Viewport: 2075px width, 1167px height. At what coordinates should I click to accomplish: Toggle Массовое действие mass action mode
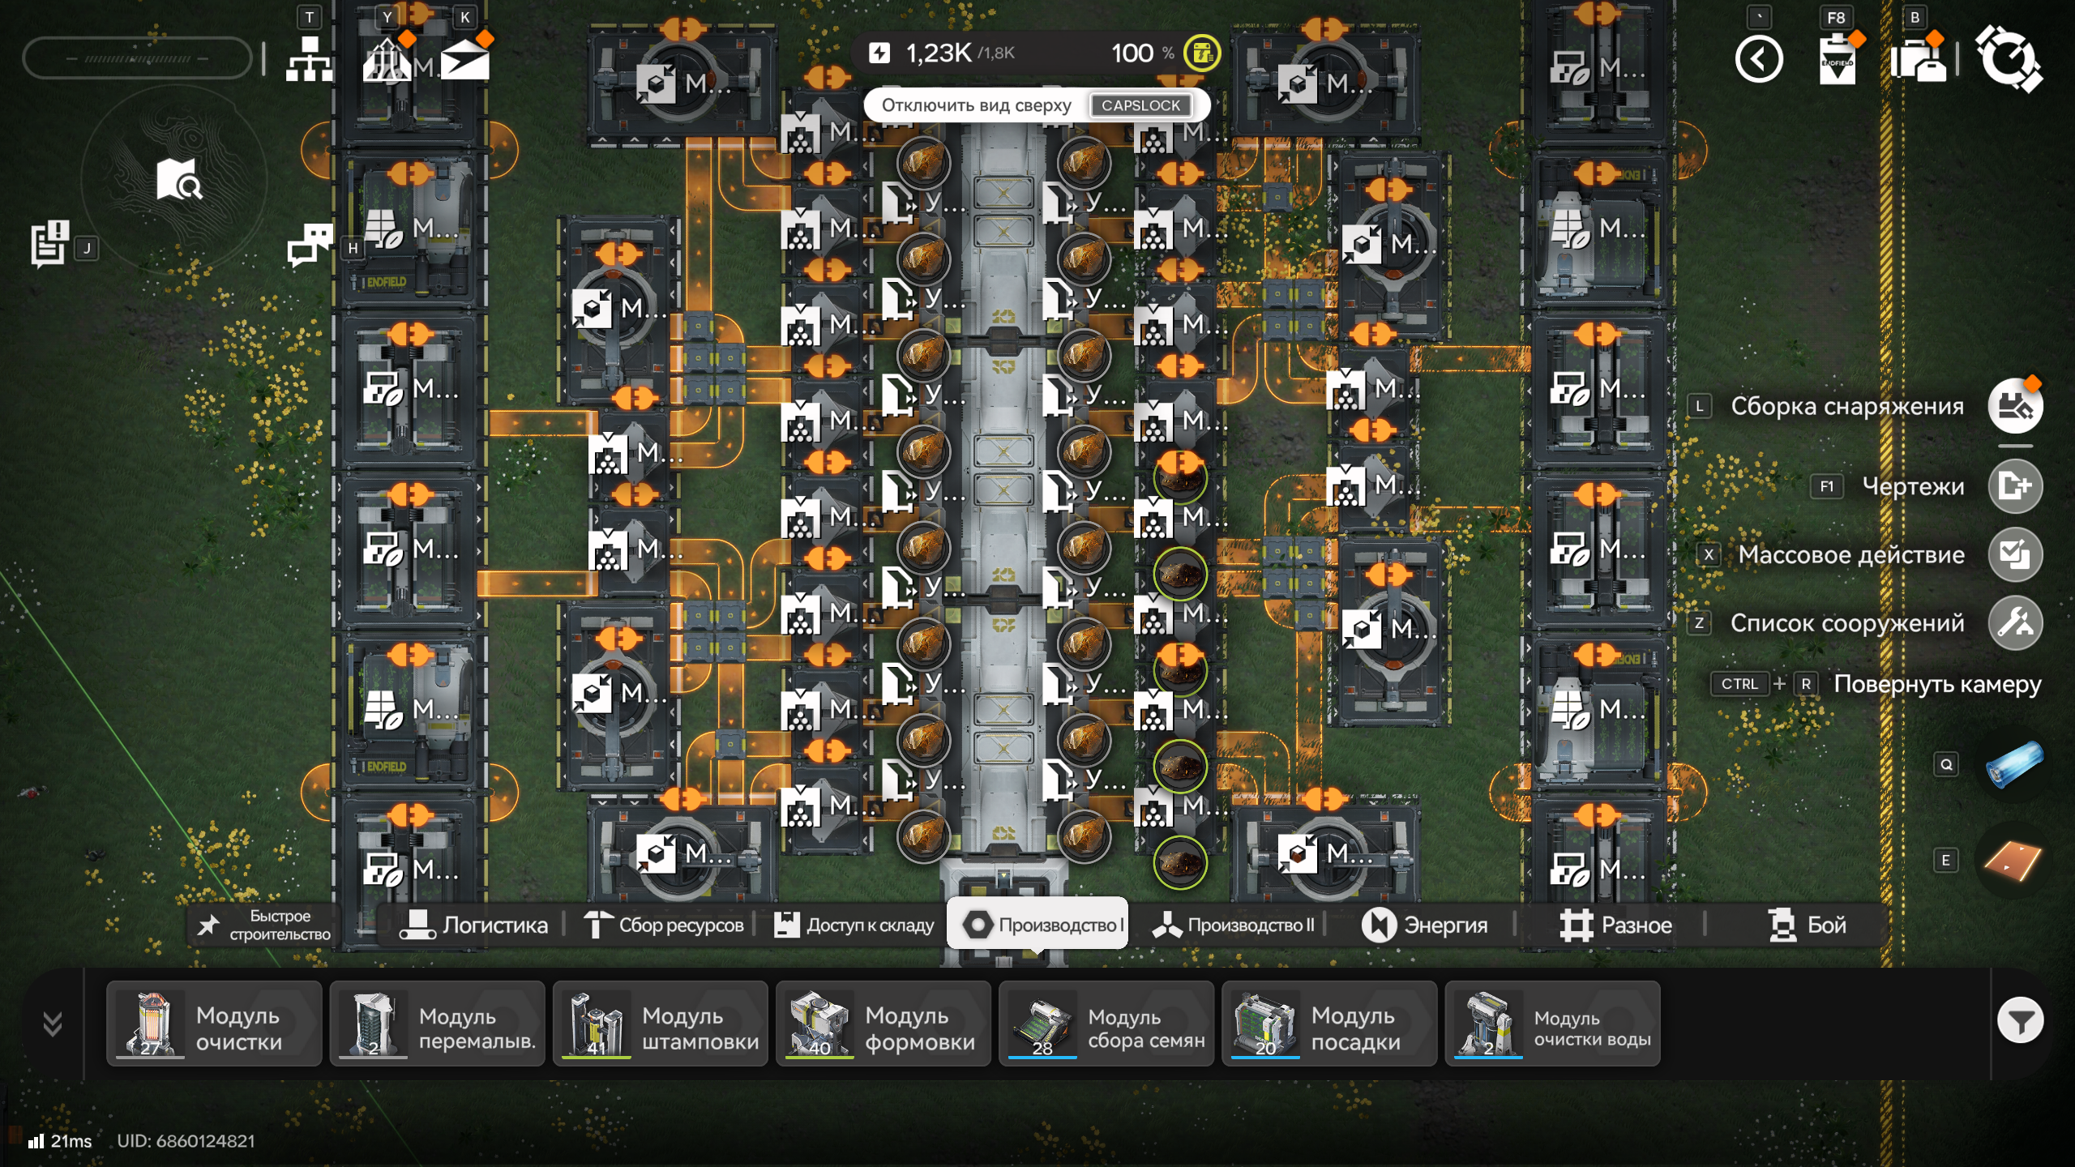coord(2014,555)
